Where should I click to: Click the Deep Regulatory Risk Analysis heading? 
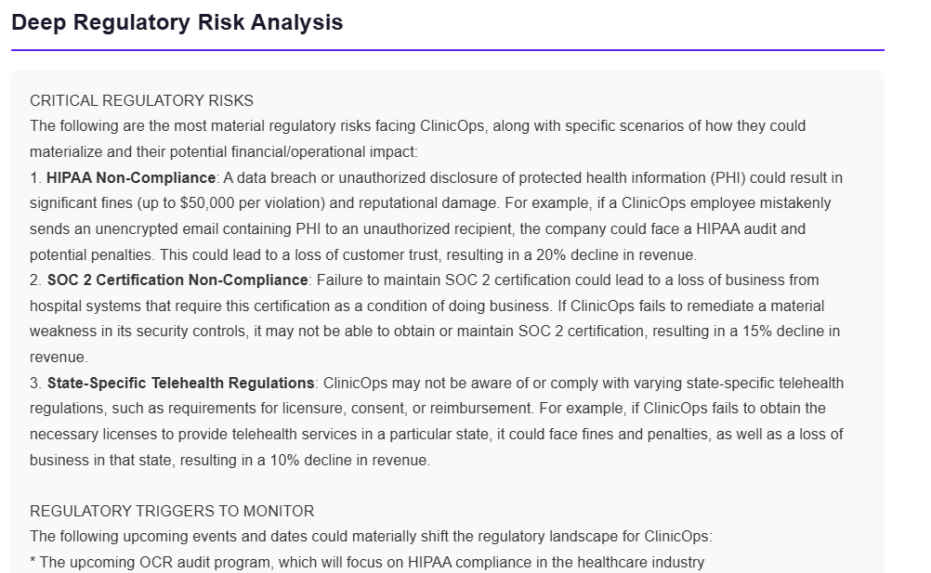pyautogui.click(x=177, y=22)
